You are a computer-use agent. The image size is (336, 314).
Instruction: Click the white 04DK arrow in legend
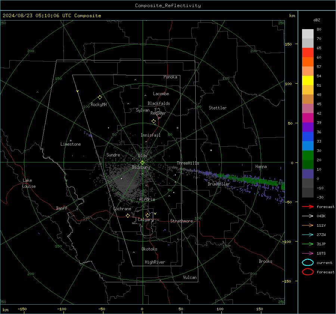(308, 216)
